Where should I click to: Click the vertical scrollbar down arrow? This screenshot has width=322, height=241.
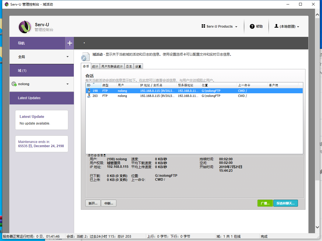pyautogui.click(x=317, y=227)
